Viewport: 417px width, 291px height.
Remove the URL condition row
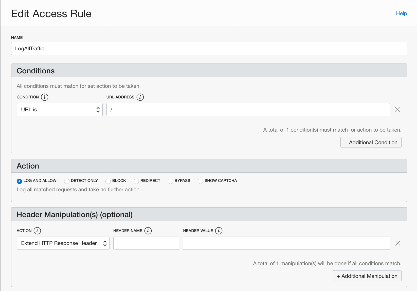point(398,110)
